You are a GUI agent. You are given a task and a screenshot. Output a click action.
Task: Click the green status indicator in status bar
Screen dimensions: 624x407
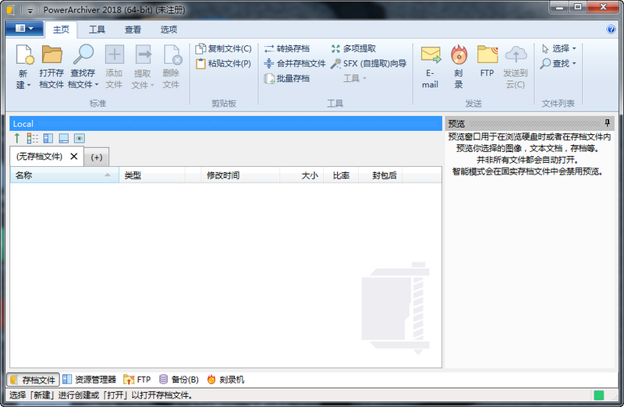click(x=598, y=395)
